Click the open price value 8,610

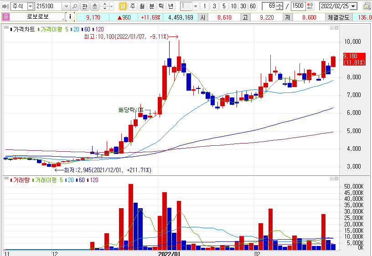[x=224, y=17]
